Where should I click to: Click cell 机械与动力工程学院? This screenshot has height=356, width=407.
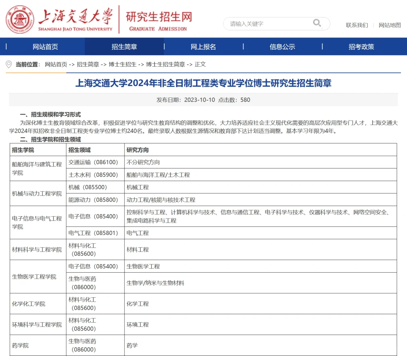[38, 193]
